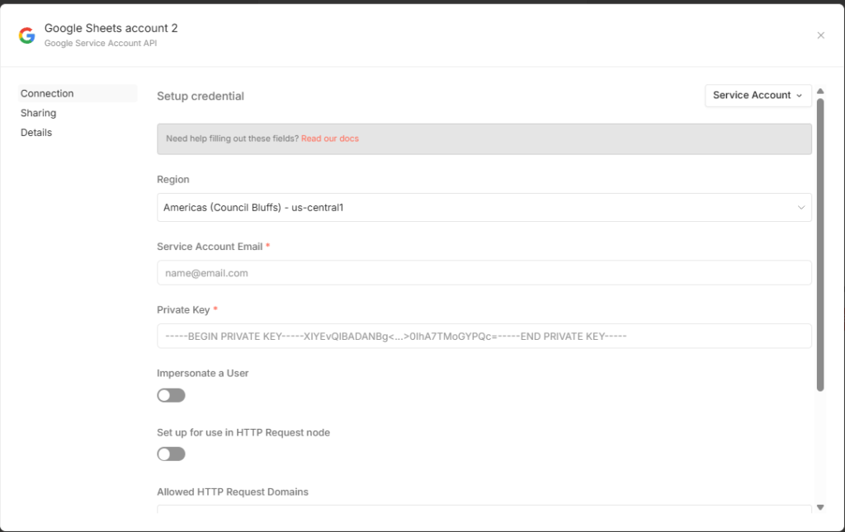Open the Details tab
The height and width of the screenshot is (532, 845).
point(36,133)
